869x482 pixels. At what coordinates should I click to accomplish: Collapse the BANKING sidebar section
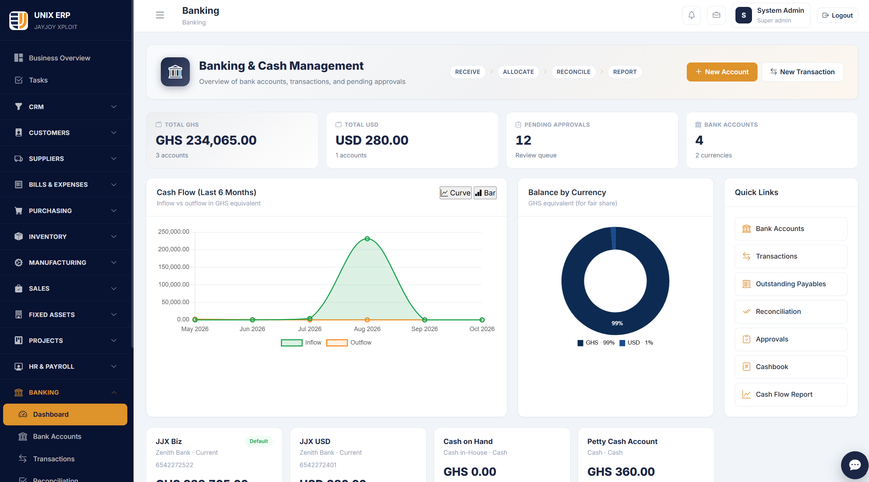pyautogui.click(x=66, y=392)
